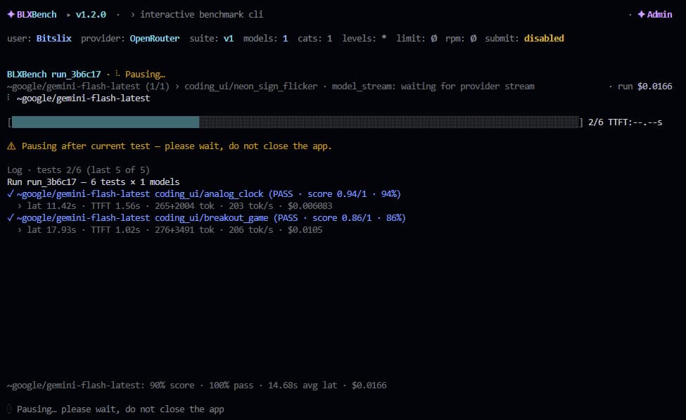
Task: Click the lat 11.42s stats line
Action: click(174, 206)
